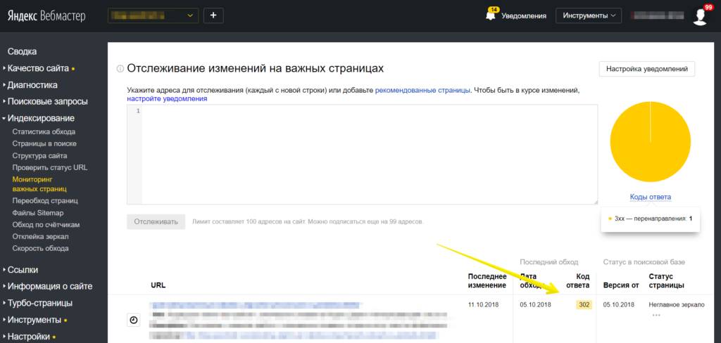
Task: Click the 11.10.2018 last change date
Action: [x=483, y=305]
